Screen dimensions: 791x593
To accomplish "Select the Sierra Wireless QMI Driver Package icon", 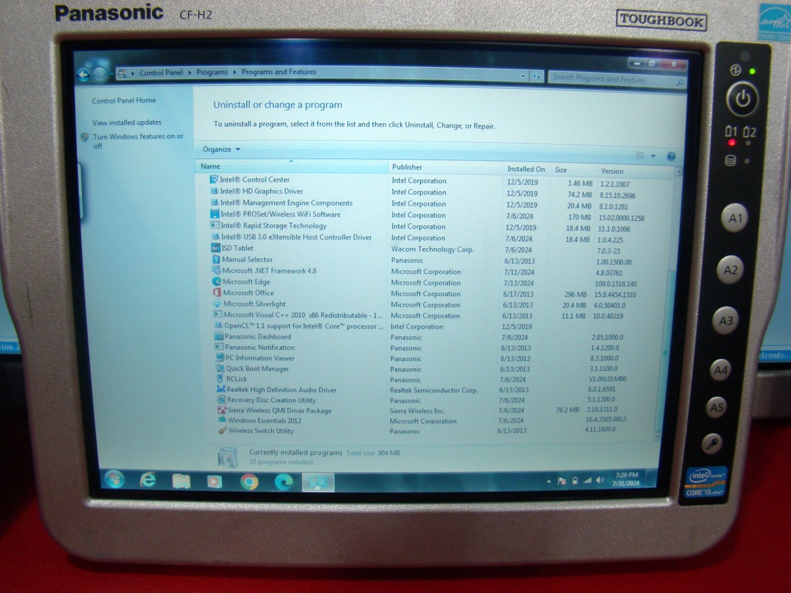I will coord(222,410).
